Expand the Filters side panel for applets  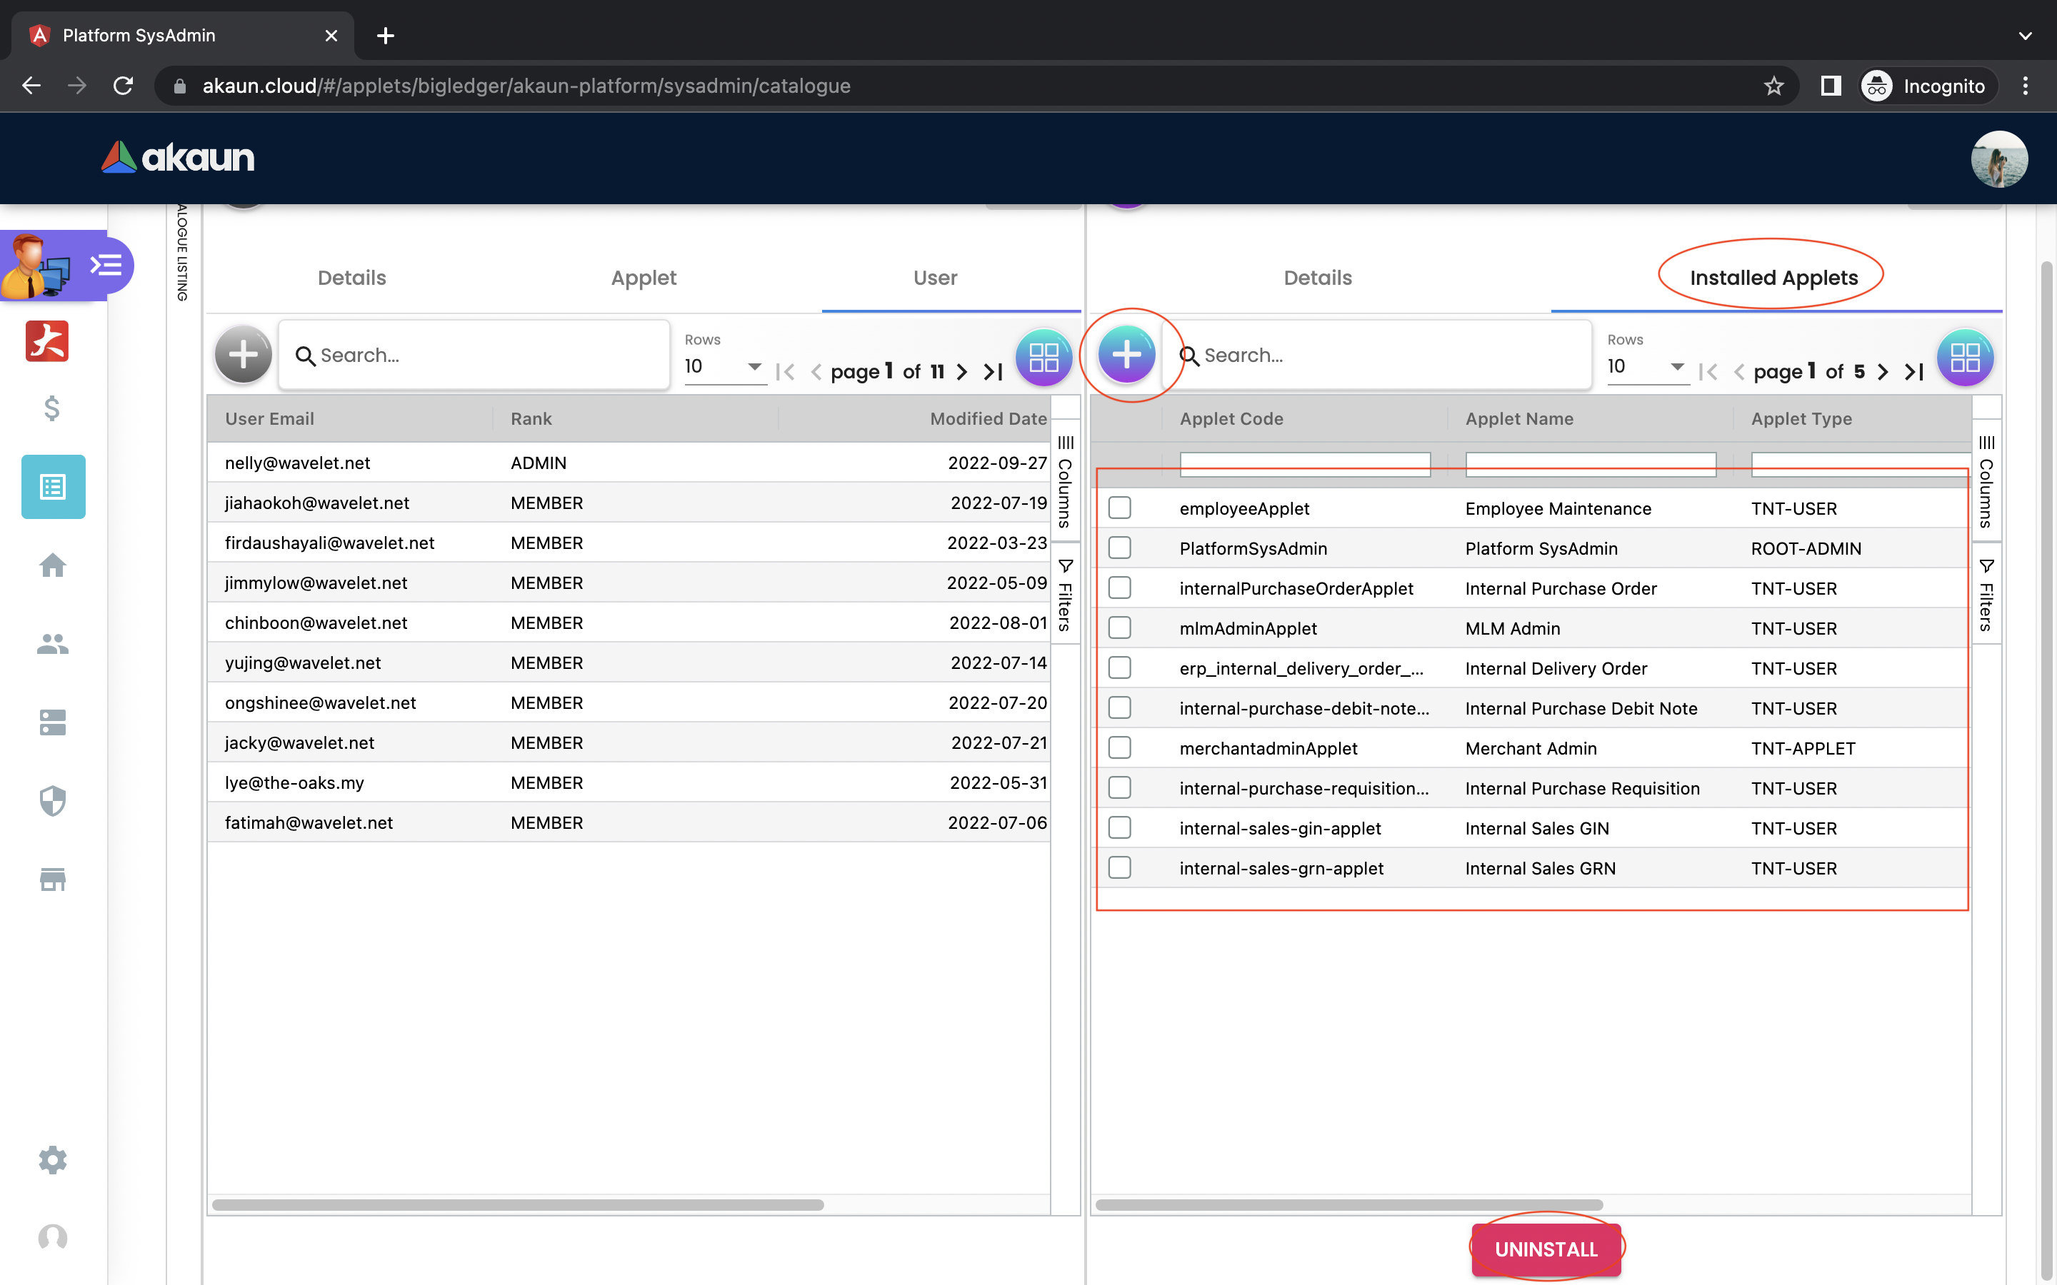coord(1986,595)
